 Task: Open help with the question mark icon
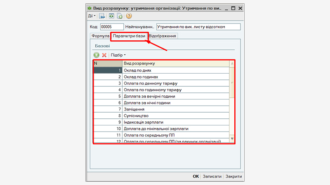129,16
